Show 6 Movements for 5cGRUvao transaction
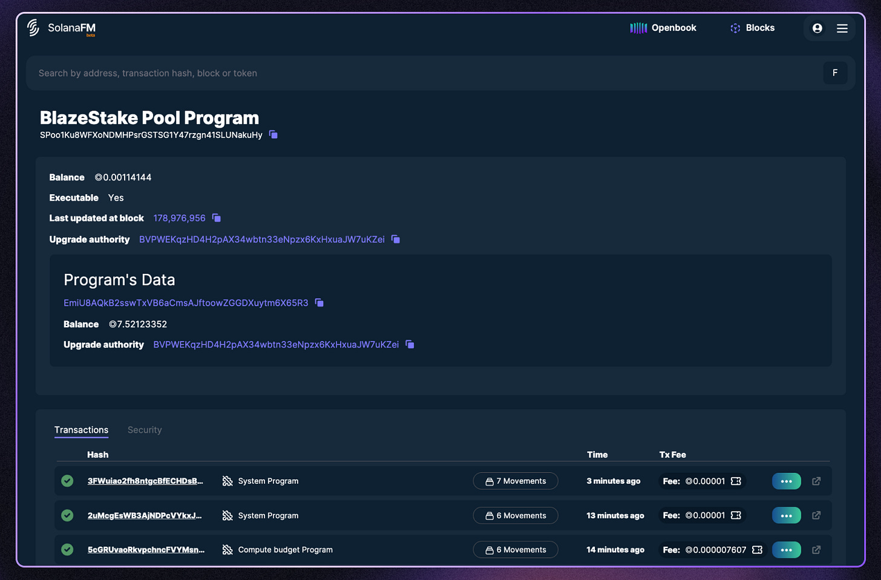The image size is (881, 580). 516,550
